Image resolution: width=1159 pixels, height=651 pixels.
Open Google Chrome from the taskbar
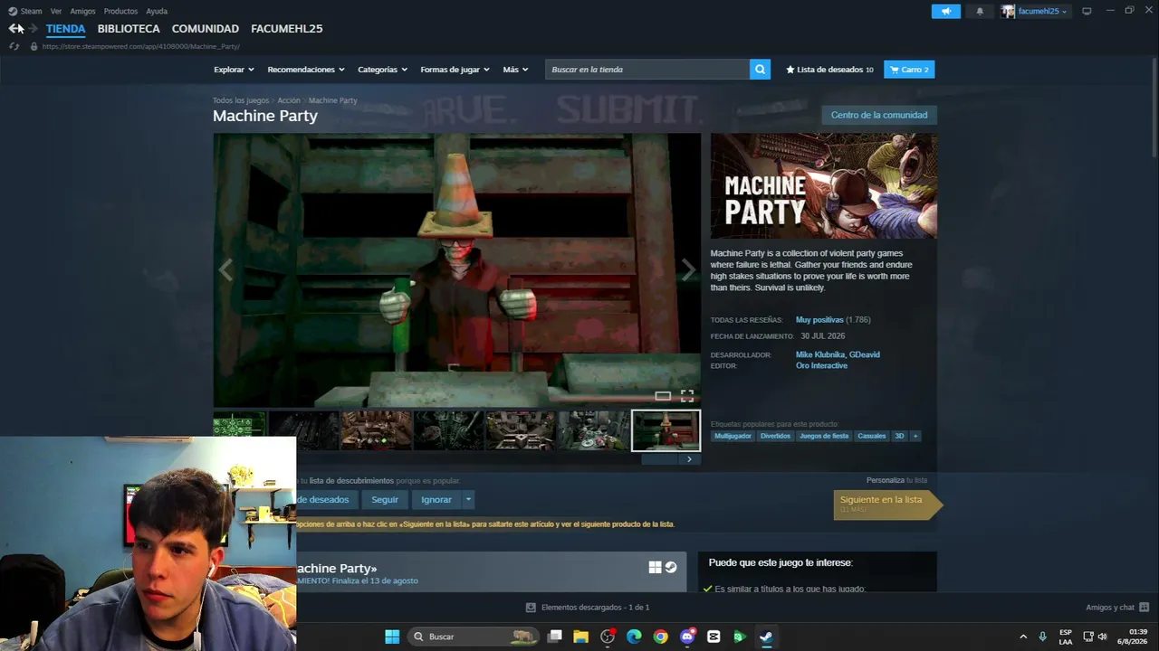click(x=661, y=637)
